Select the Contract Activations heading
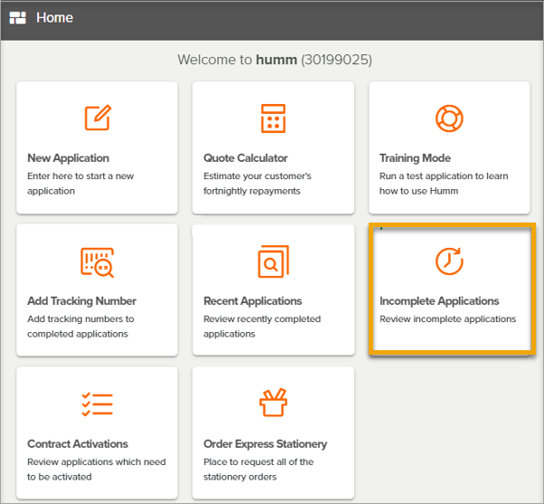544x504 pixels. (78, 443)
